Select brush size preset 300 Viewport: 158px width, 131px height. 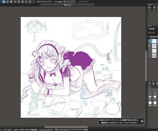tap(155, 103)
